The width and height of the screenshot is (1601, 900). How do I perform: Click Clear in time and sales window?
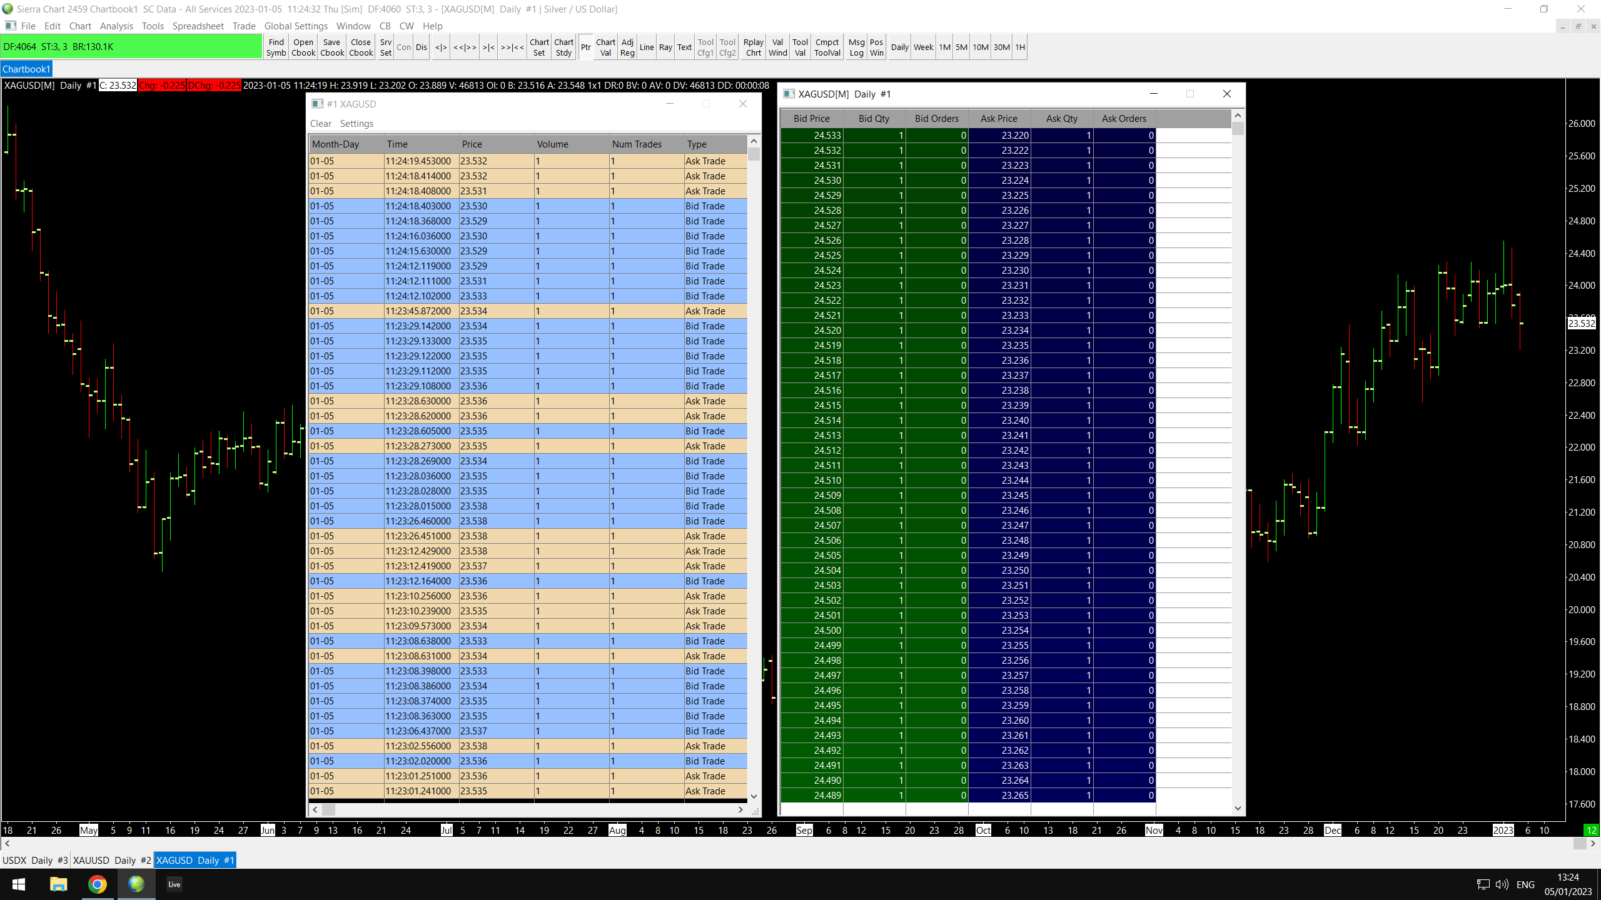(x=321, y=124)
